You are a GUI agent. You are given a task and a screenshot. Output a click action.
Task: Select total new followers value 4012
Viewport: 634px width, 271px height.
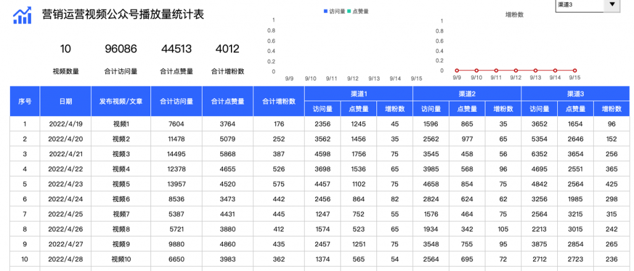227,49
